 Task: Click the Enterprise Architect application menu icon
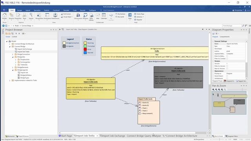point(4,10)
